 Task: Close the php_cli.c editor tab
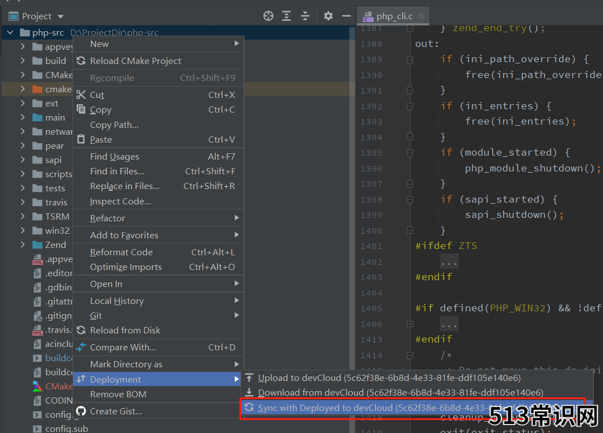421,16
